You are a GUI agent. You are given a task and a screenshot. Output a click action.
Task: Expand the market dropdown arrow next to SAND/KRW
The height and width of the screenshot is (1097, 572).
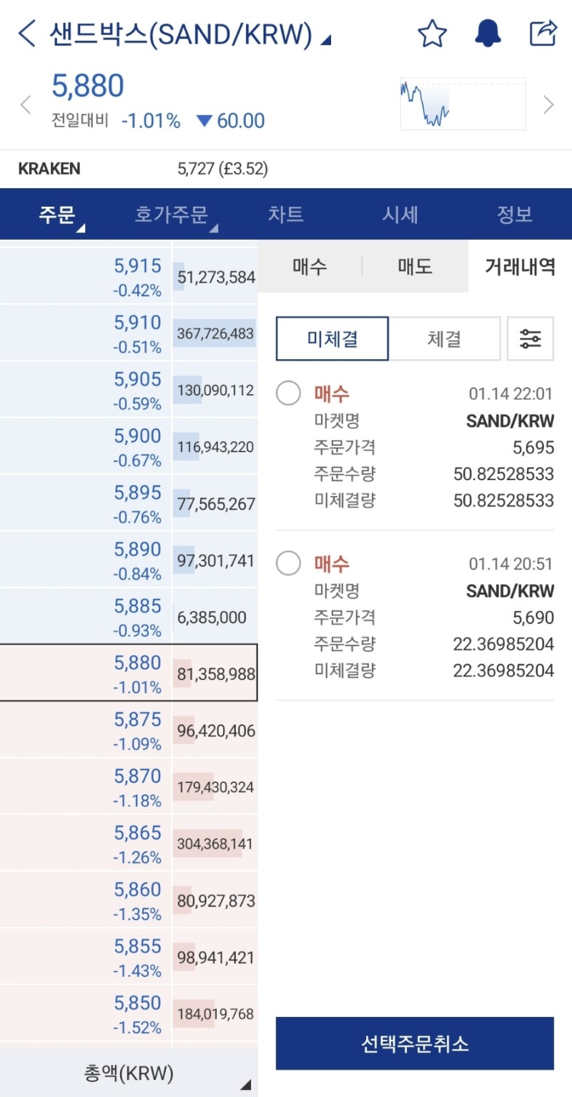pos(325,40)
